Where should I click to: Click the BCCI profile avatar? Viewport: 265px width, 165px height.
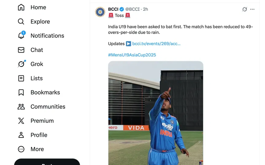[100, 12]
